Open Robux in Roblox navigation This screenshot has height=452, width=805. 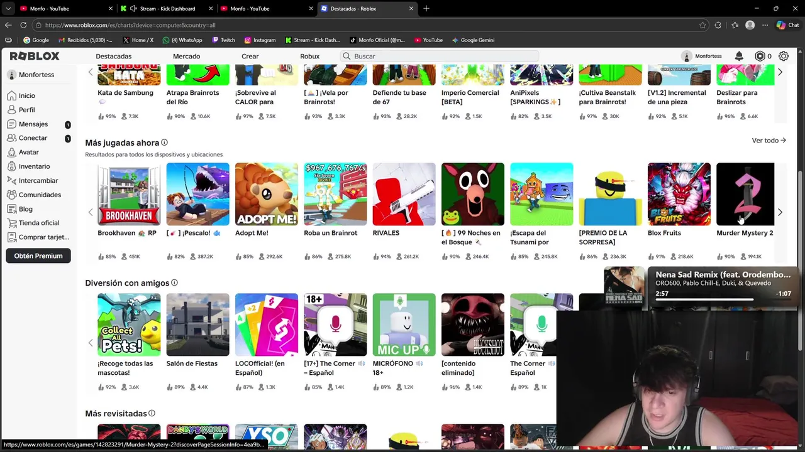pyautogui.click(x=309, y=56)
